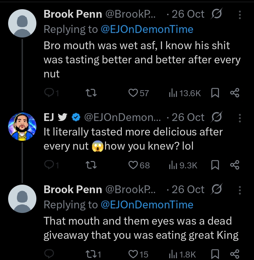Share Brook Penn's first reply
The width and height of the screenshot is (254, 260).
pos(235,93)
